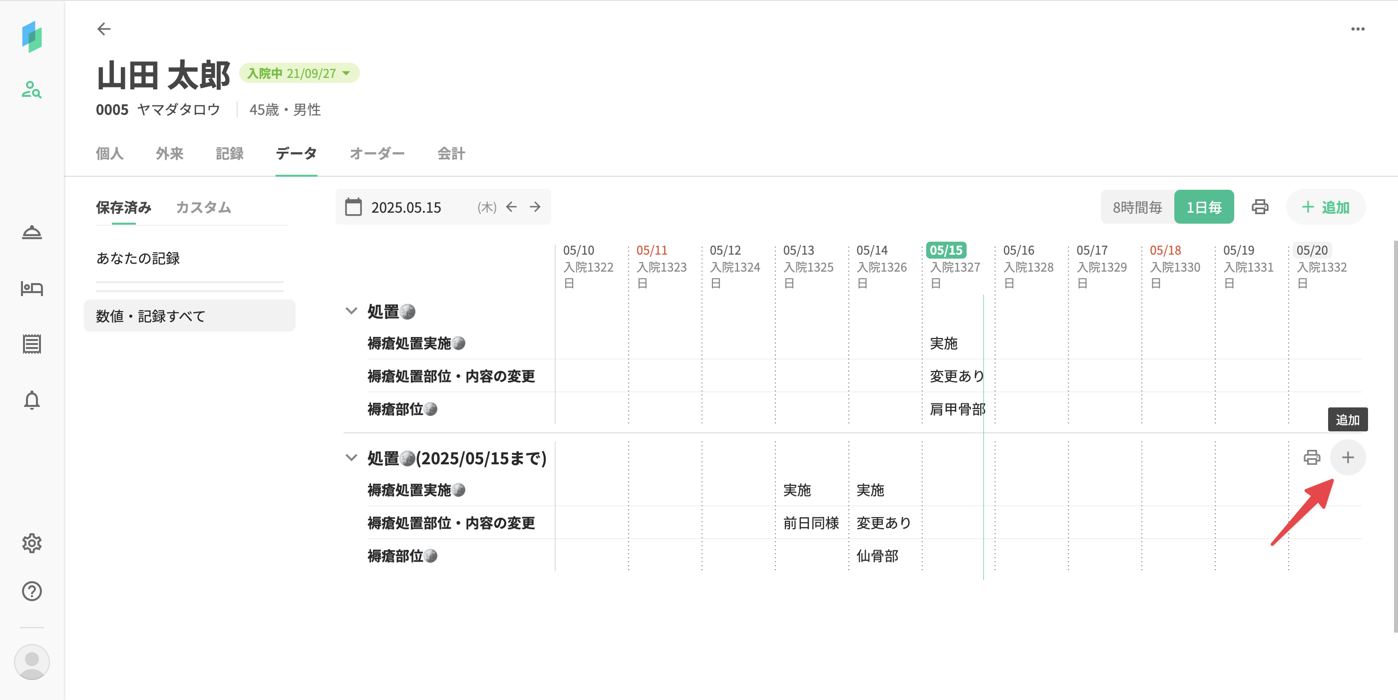Open the 入院中 21/09/27 status dropdown
The height and width of the screenshot is (700, 1398).
[299, 73]
